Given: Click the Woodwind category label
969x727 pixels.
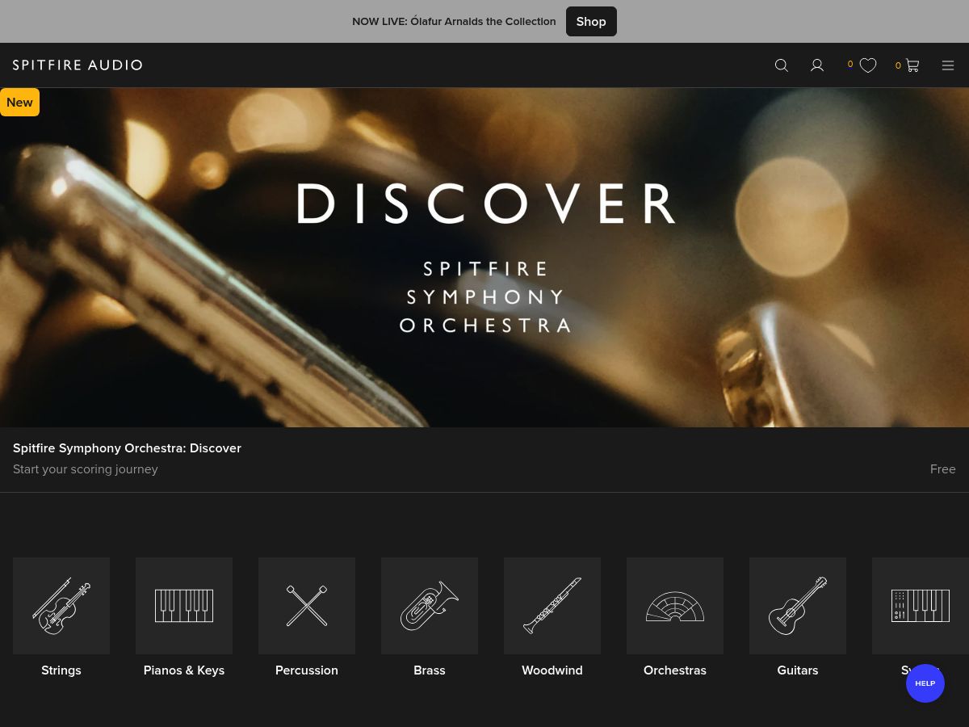Looking at the screenshot, I should click(552, 670).
